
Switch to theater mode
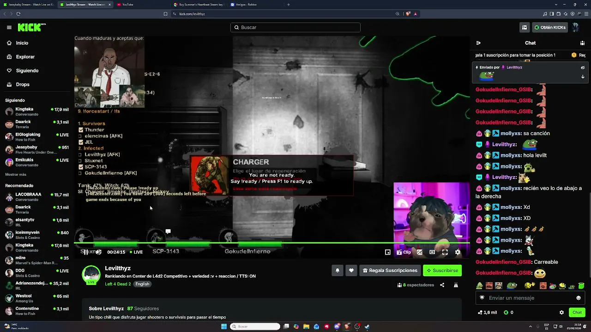coord(432,252)
